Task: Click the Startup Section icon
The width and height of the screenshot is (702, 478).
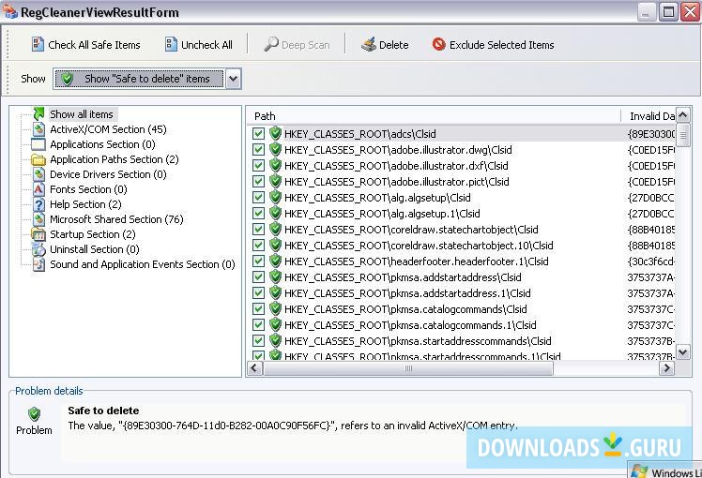Action: [x=38, y=234]
